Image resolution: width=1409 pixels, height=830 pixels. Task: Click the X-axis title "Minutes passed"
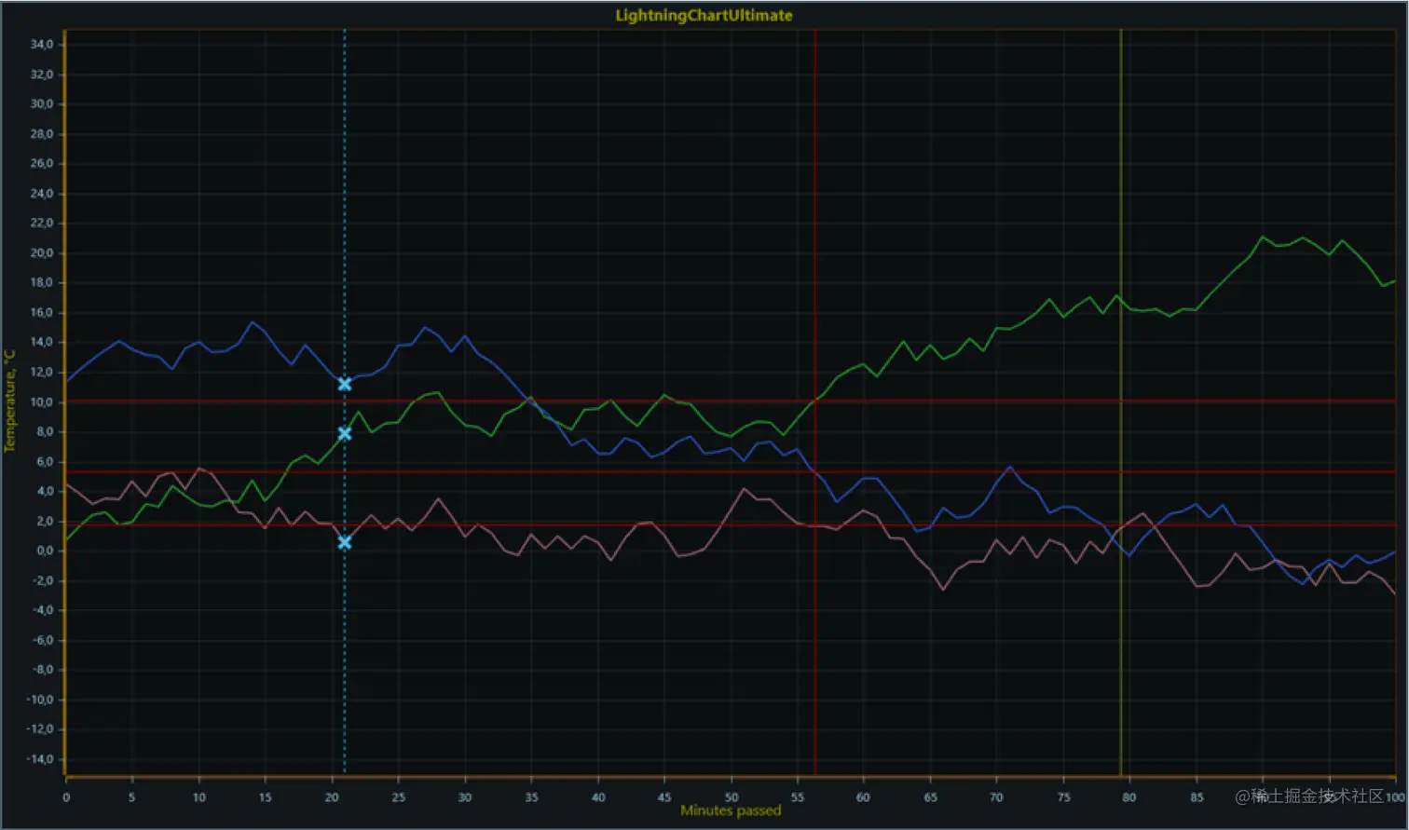[x=731, y=810]
